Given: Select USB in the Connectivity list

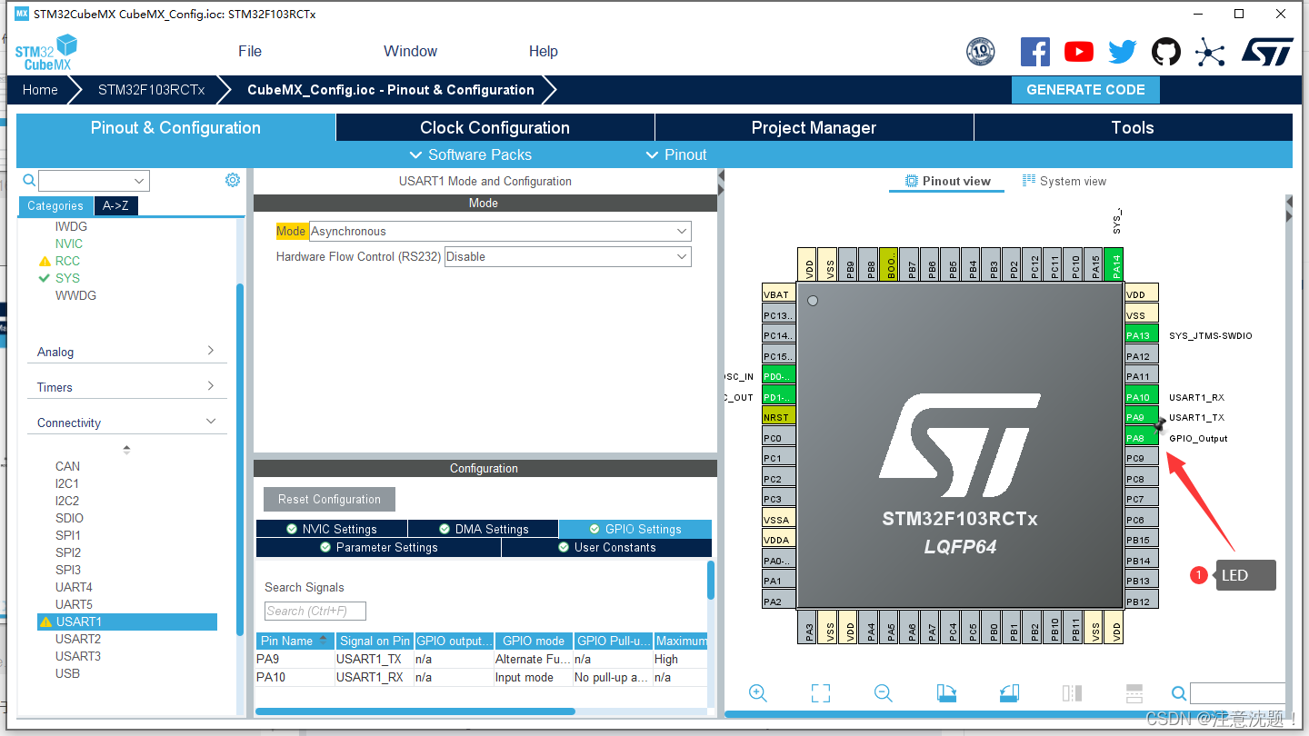Looking at the screenshot, I should click(x=67, y=673).
